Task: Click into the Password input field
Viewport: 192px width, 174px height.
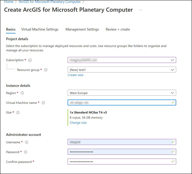Action: pos(122,152)
